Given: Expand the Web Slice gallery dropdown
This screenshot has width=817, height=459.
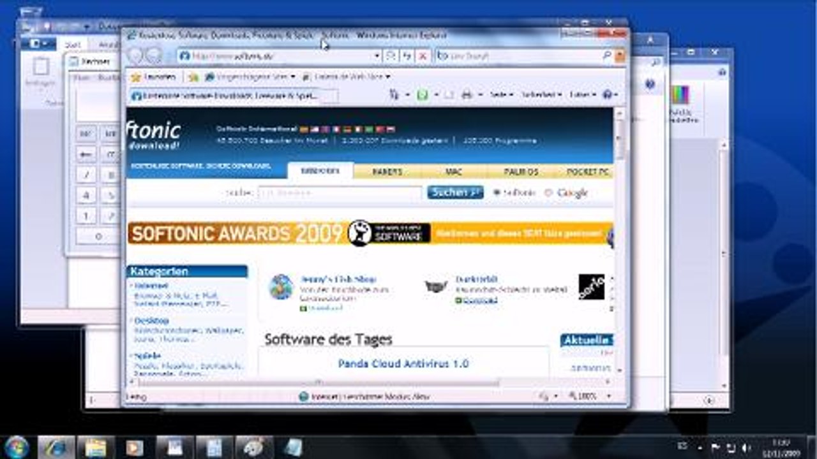Looking at the screenshot, I should [x=387, y=76].
